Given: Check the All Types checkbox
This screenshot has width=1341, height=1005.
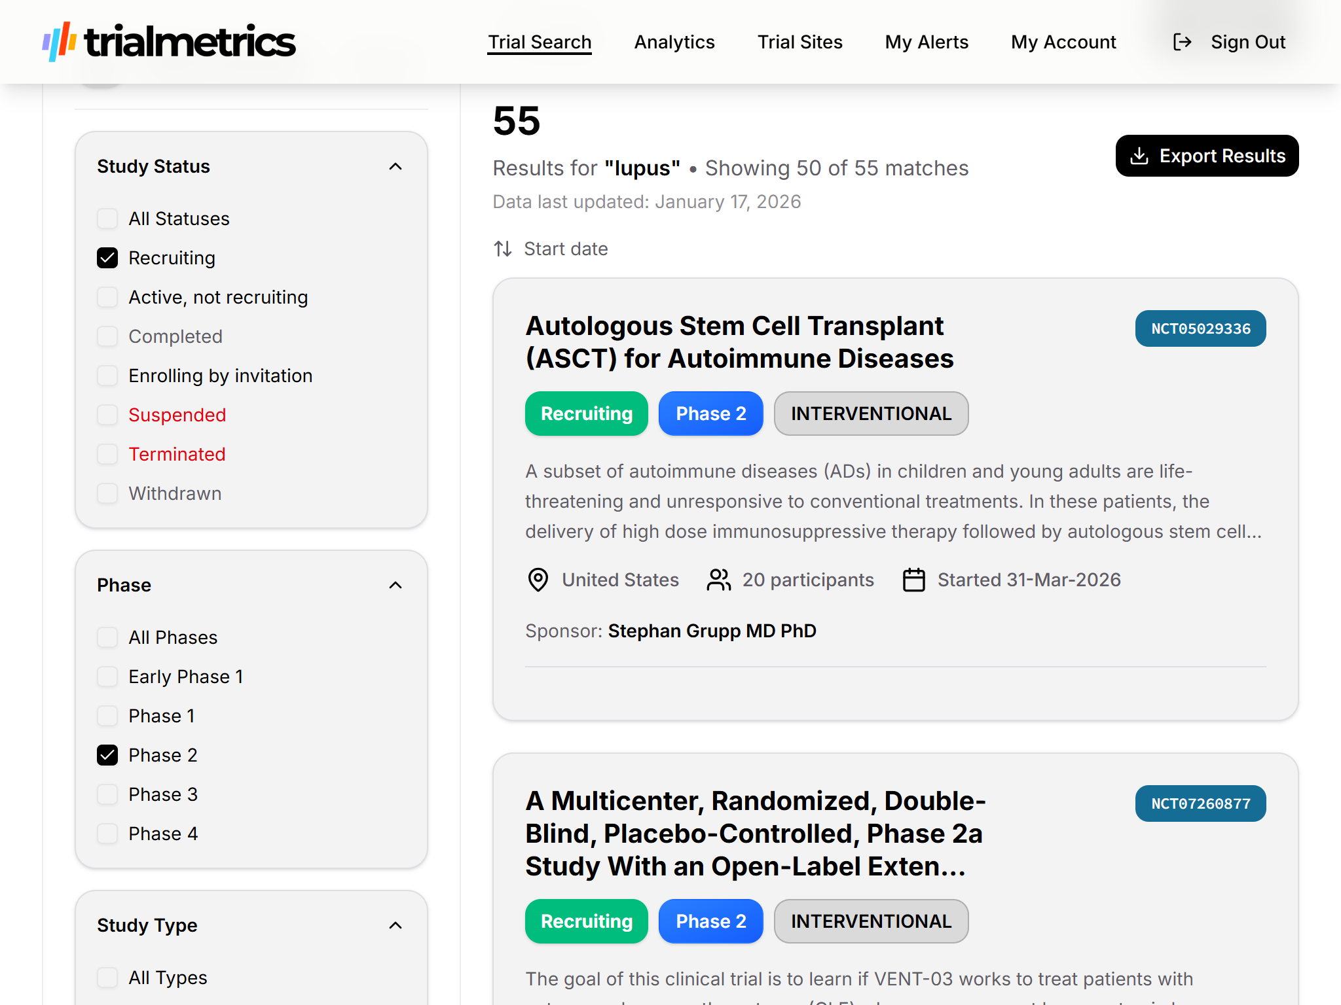Looking at the screenshot, I should 107,978.
